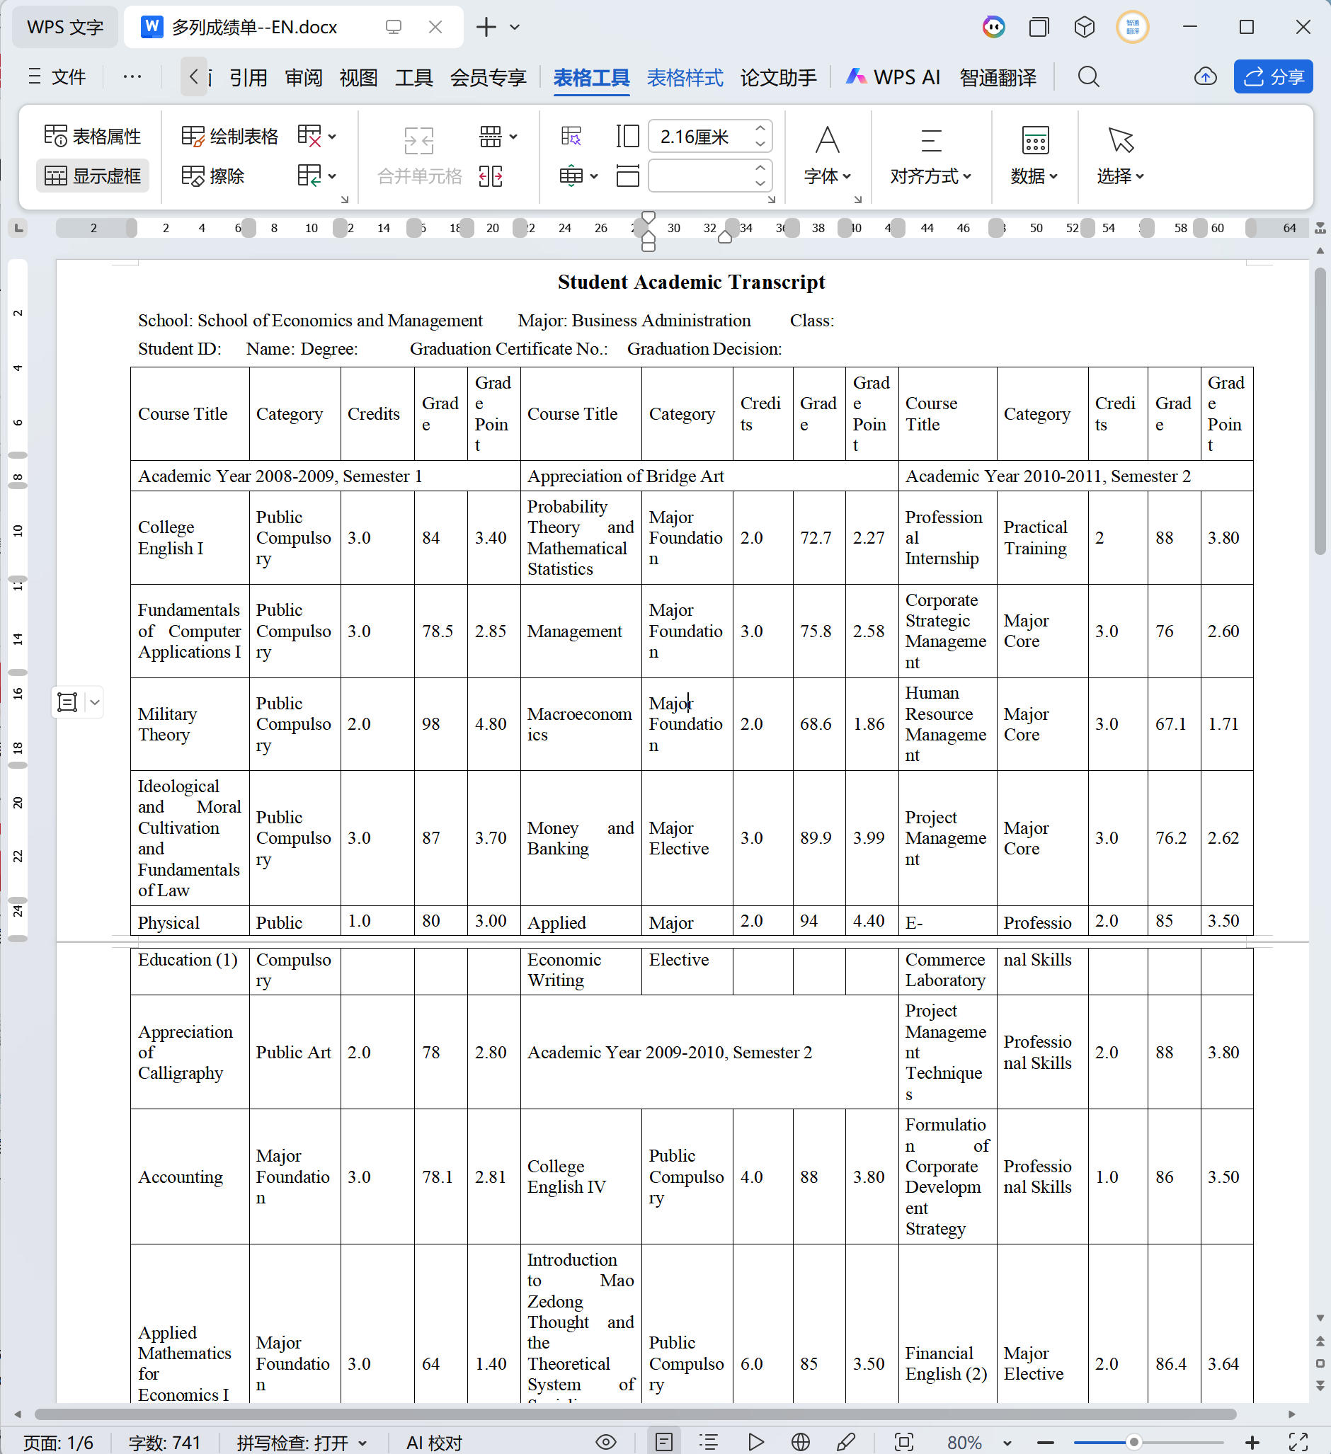Open the 论文助手 tab

point(778,77)
